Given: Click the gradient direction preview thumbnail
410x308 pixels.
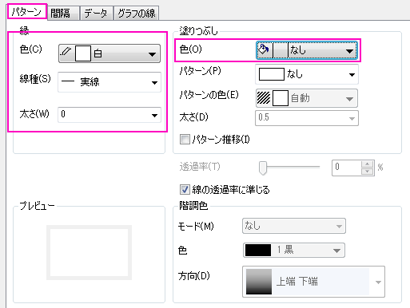Looking at the screenshot, I should pos(259,282).
